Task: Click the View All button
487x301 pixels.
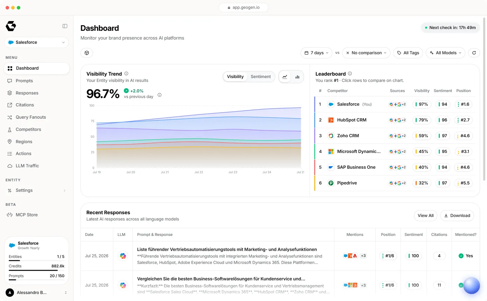Action: pos(425,216)
